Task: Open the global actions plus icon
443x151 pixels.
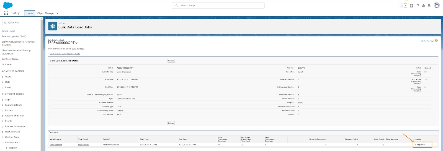Action: (x=411, y=6)
